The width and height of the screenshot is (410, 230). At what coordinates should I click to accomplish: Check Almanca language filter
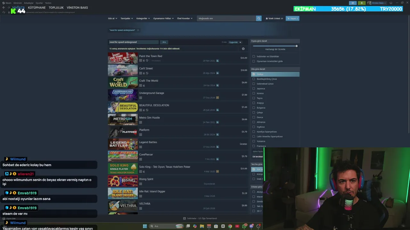pyautogui.click(x=254, y=122)
